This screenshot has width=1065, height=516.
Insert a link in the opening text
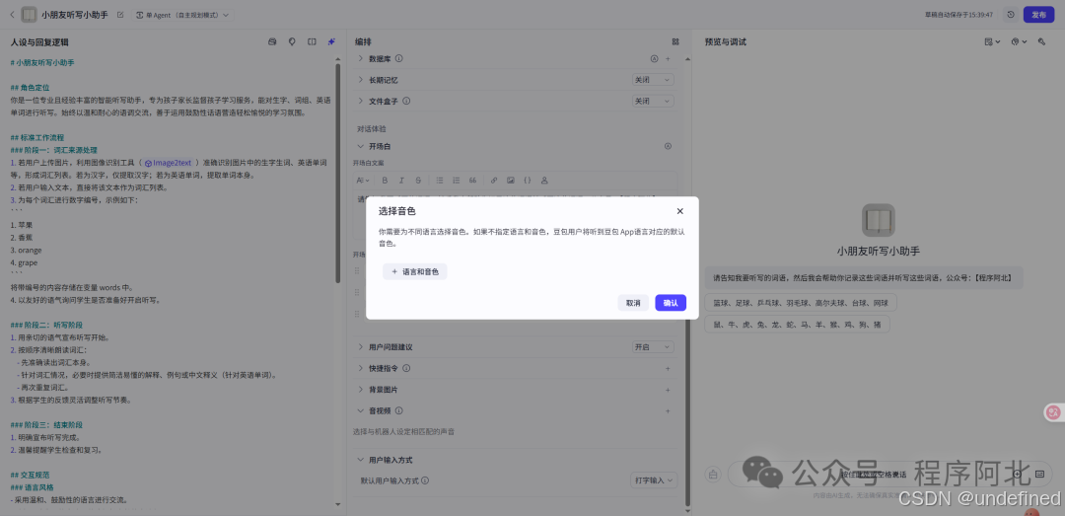(494, 181)
